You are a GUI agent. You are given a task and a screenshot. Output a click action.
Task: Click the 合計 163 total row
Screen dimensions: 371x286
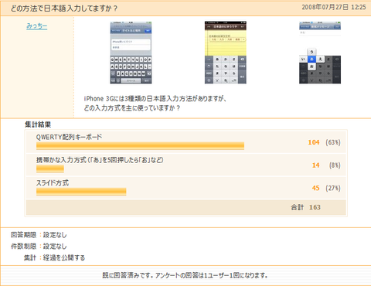(x=186, y=207)
